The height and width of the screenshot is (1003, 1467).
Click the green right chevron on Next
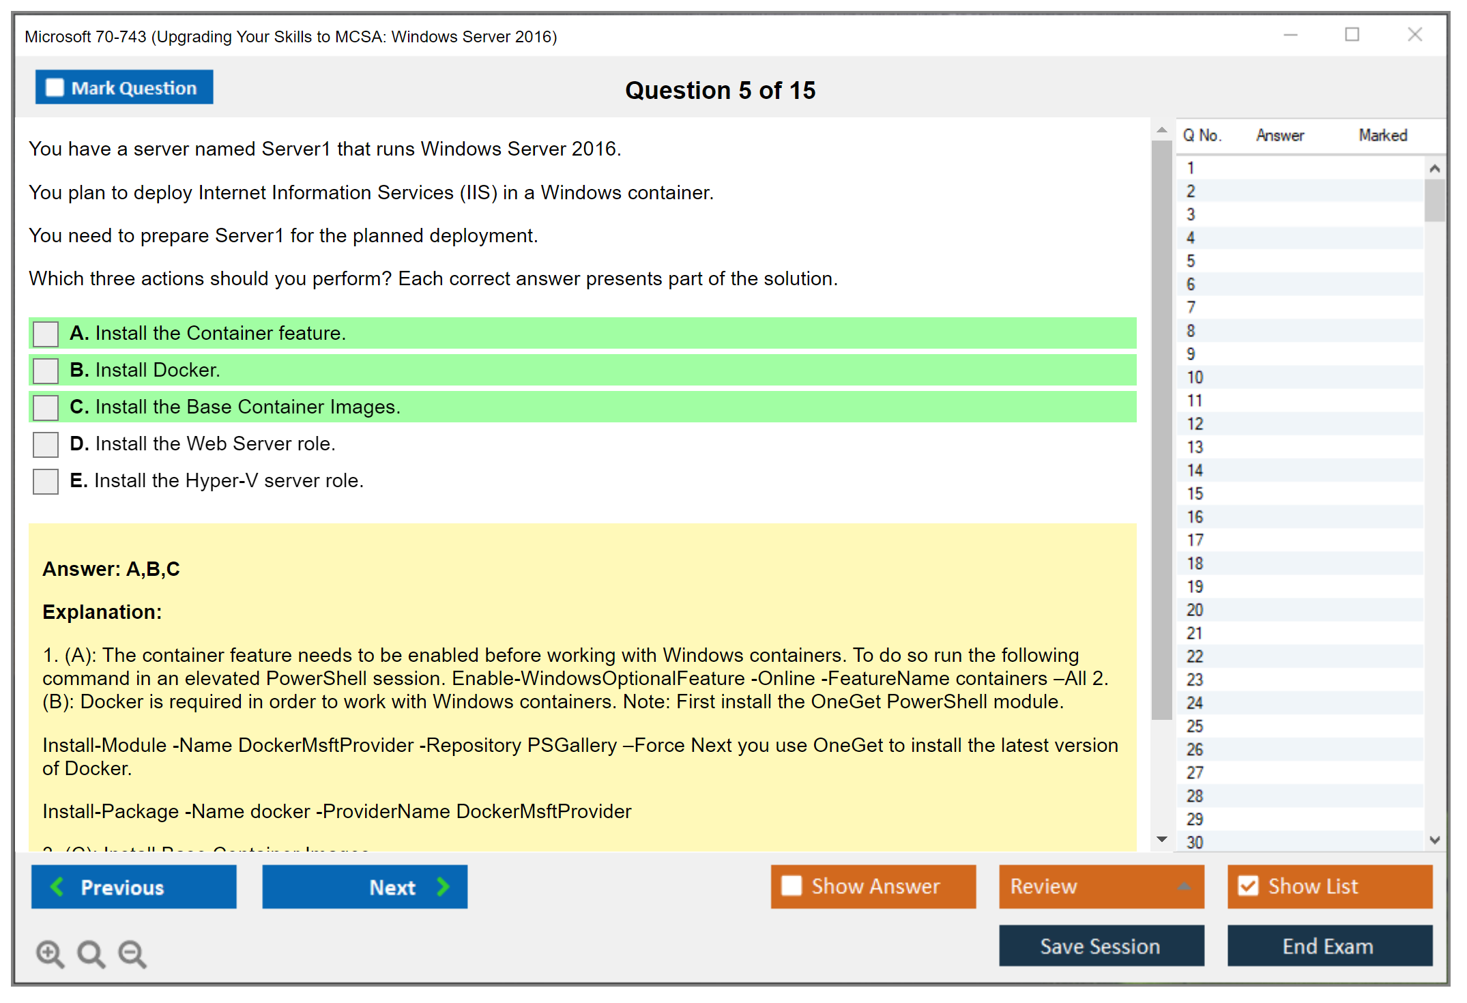click(x=443, y=886)
